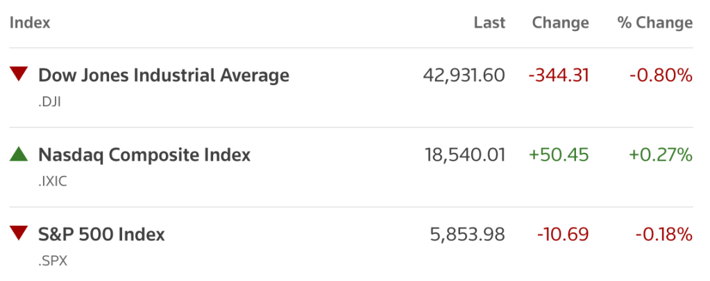
Task: Click the Last column header
Action: pyautogui.click(x=489, y=23)
